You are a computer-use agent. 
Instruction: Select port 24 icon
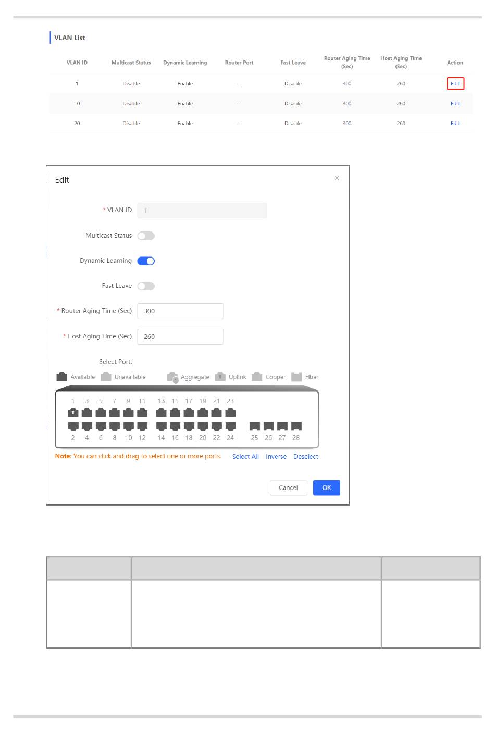pos(230,426)
